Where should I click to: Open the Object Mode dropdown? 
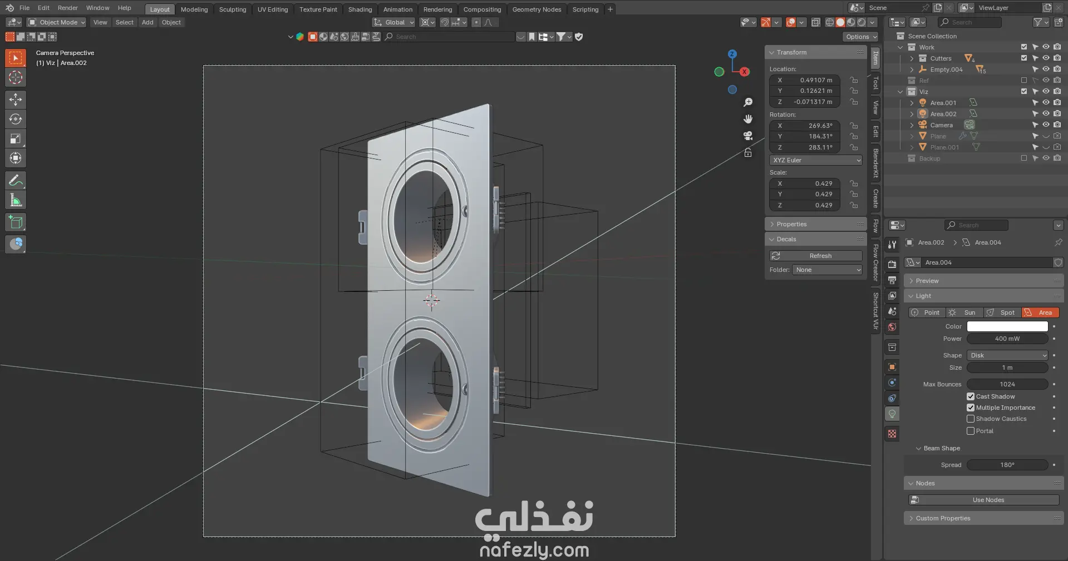(57, 22)
